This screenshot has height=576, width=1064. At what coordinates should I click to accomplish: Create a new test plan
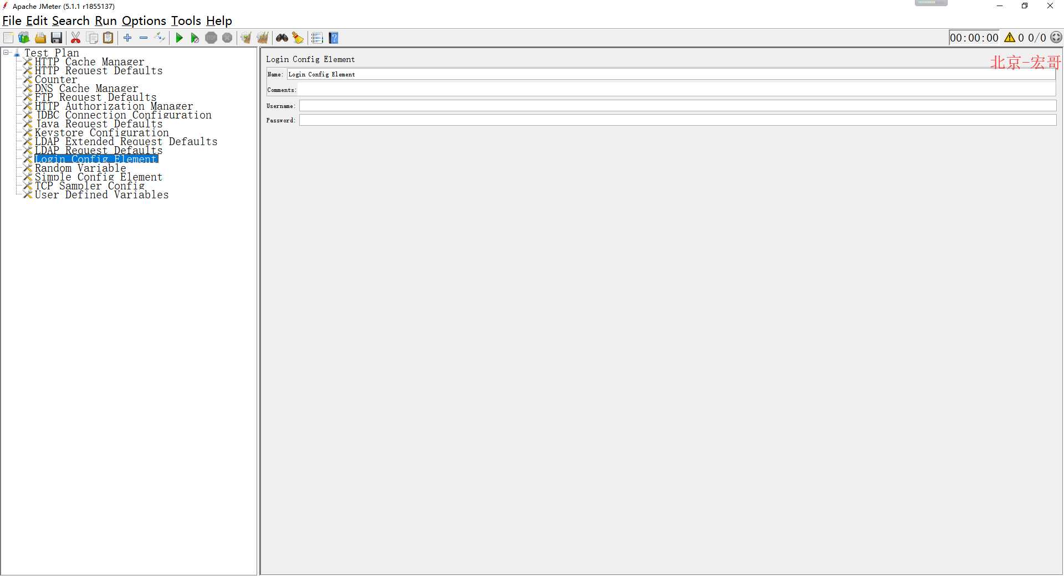coord(8,38)
